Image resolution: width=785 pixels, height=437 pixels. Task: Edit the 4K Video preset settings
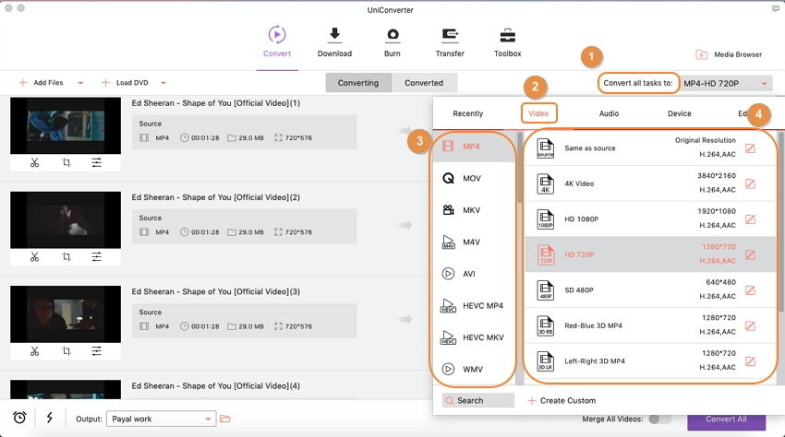click(750, 183)
